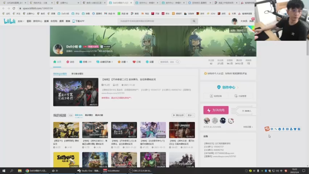Image resolution: width=309 pixels, height=174 pixels.
Task: Select the 最多播放 sort tab
Action: (89, 115)
